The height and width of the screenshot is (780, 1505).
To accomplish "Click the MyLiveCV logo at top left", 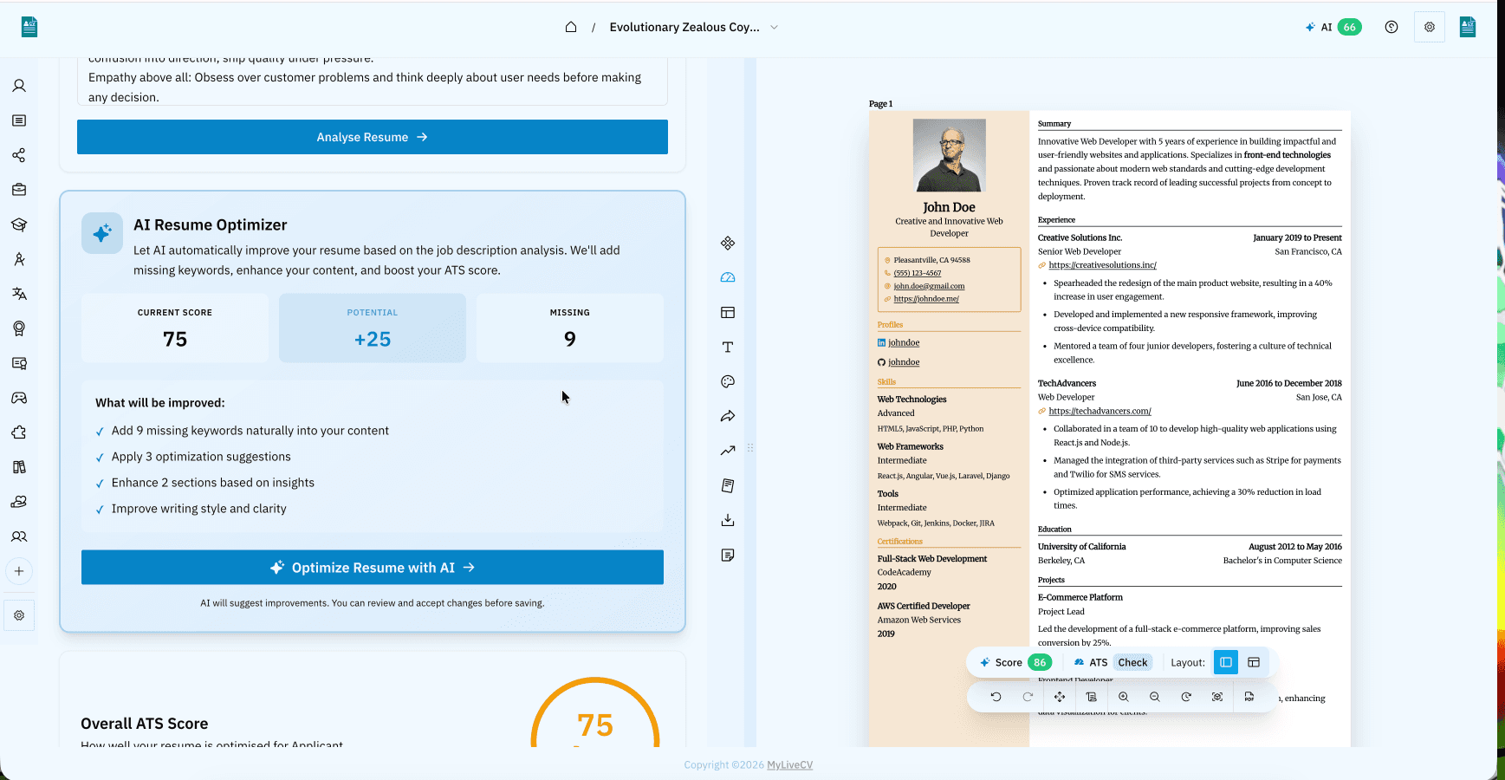I will [x=29, y=27].
